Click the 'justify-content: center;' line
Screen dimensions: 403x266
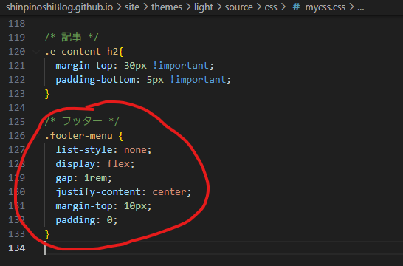[x=123, y=192]
